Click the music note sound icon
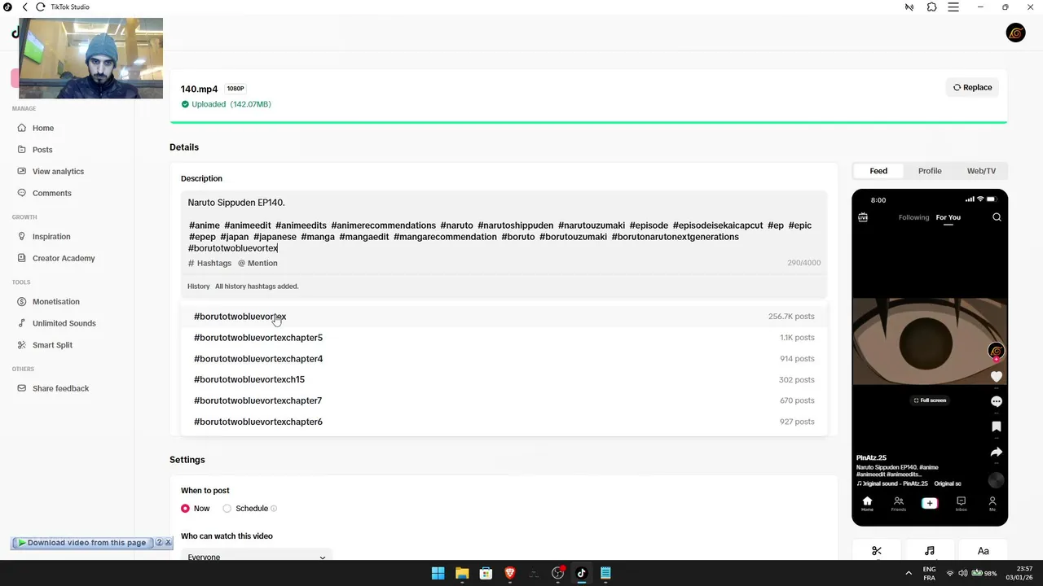This screenshot has width=1043, height=586. pos(930,551)
